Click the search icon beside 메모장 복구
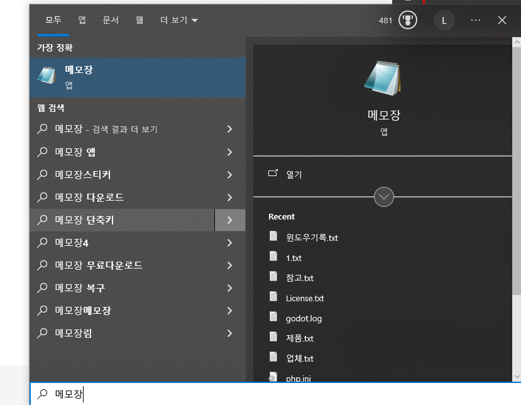Image resolution: width=521 pixels, height=405 pixels. pyautogui.click(x=42, y=288)
